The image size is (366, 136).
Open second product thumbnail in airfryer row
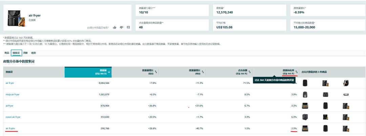[326, 106]
